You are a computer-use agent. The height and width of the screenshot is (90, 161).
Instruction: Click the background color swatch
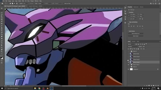pos(2,58)
